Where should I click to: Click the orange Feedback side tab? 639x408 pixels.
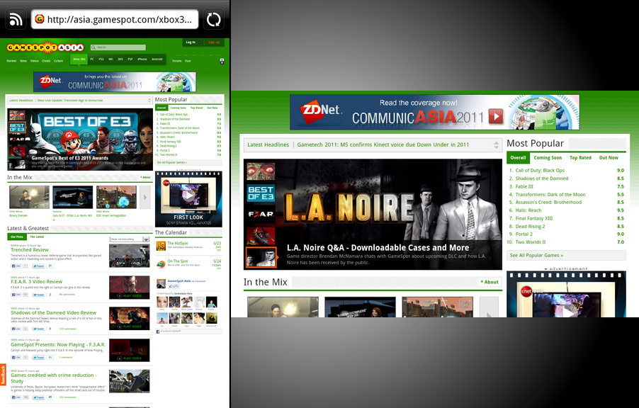coord(3,375)
